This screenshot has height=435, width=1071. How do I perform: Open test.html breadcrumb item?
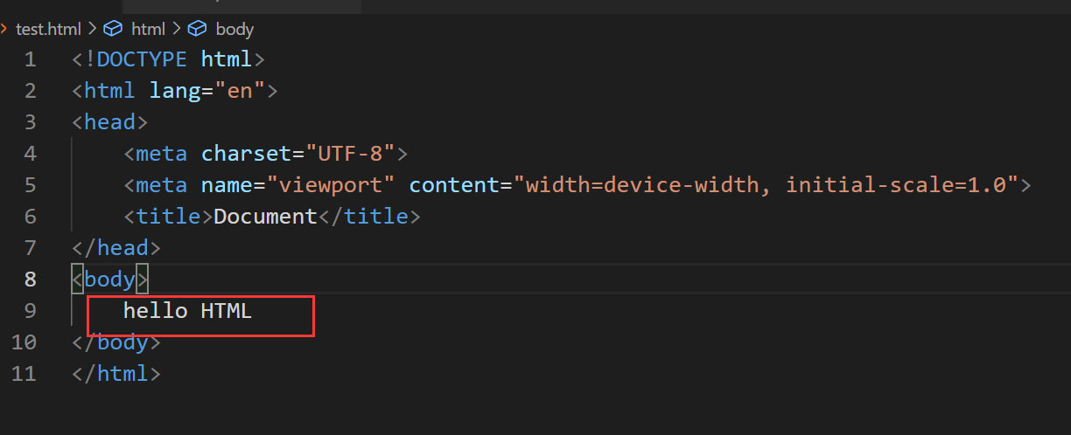click(47, 29)
